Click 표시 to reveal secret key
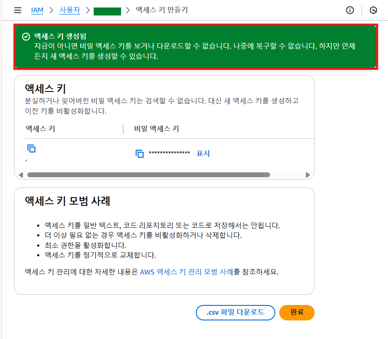Image resolution: width=388 pixels, height=339 pixels. 203,153
